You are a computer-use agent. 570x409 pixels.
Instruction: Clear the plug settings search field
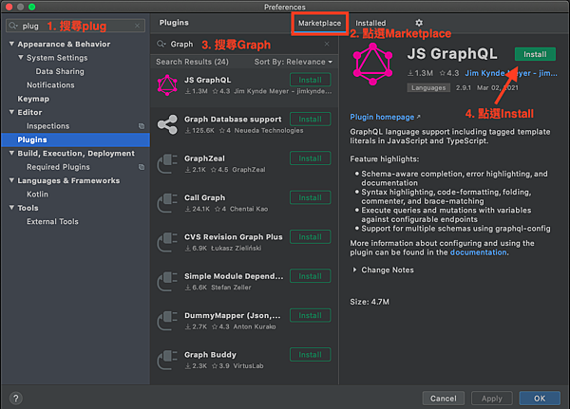pyautogui.click(x=137, y=26)
